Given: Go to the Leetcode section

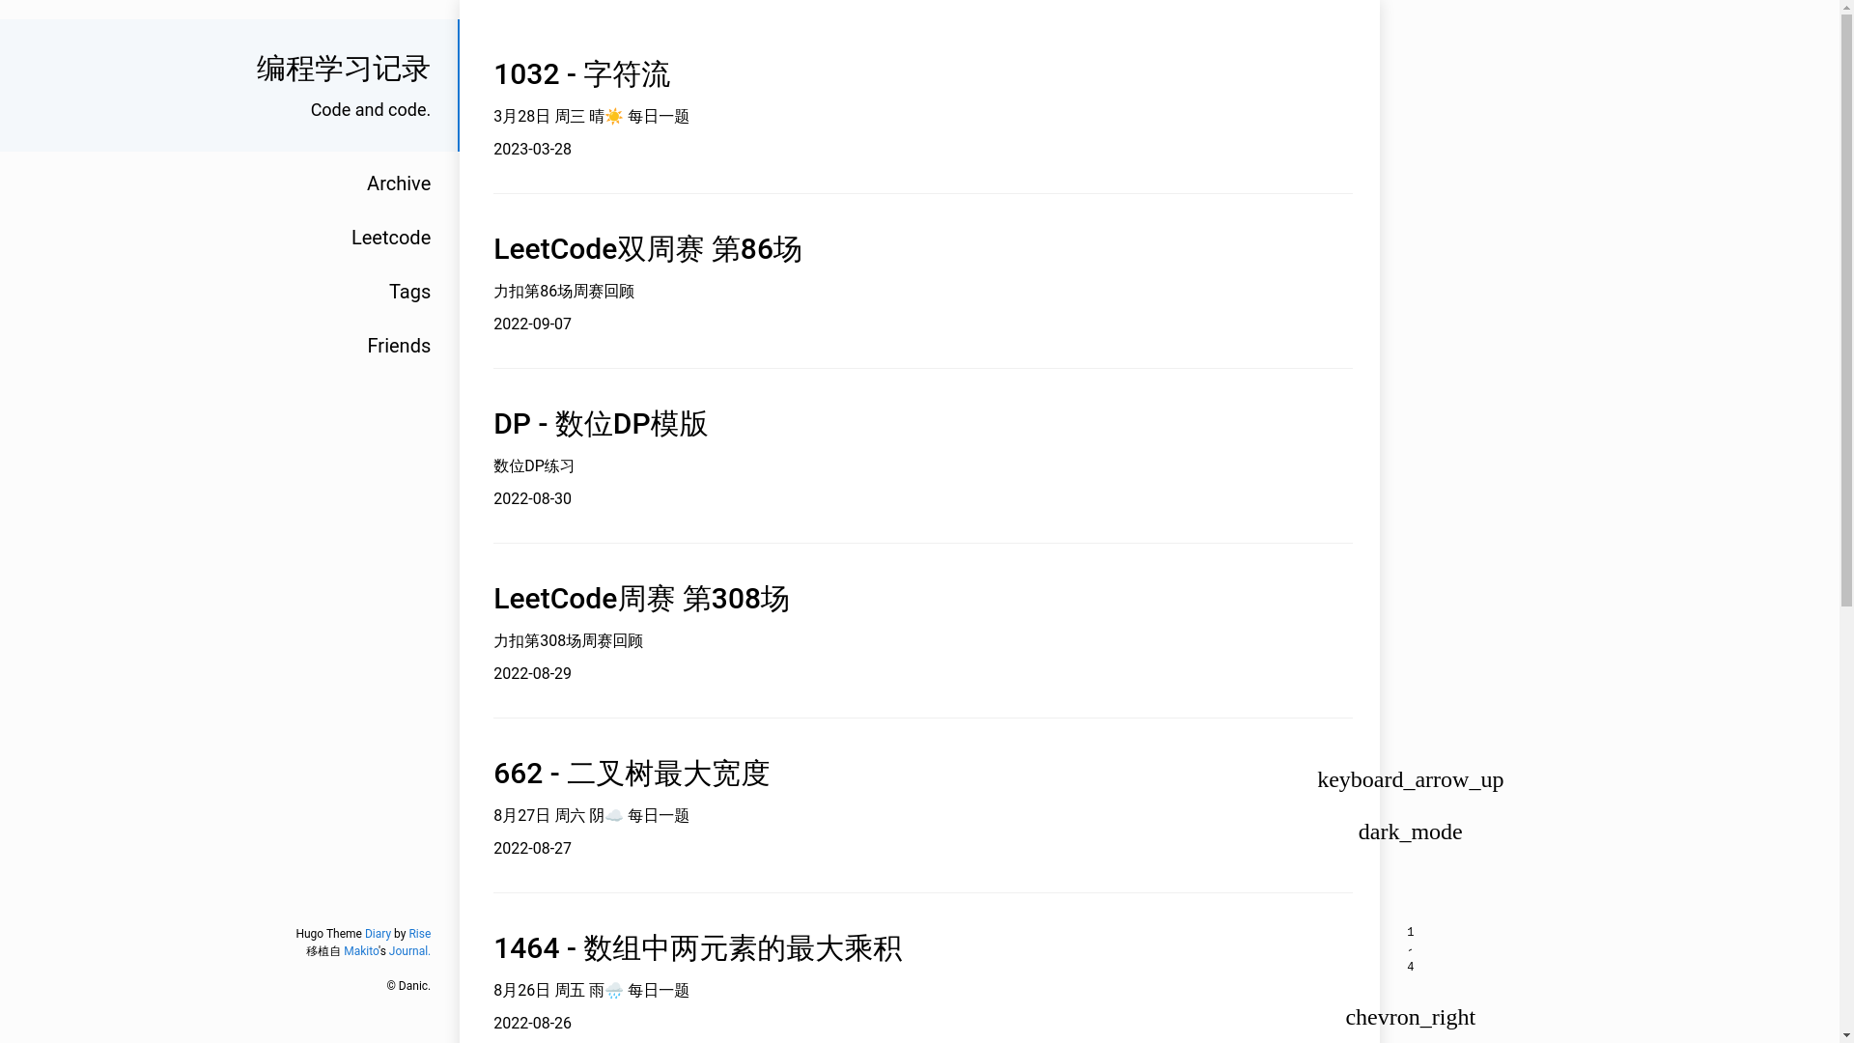Looking at the screenshot, I should click(390, 238).
